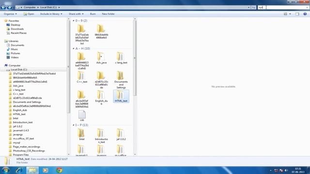310x174 pixels.
Task: Open the volume speaker tray icon
Action: (286, 170)
